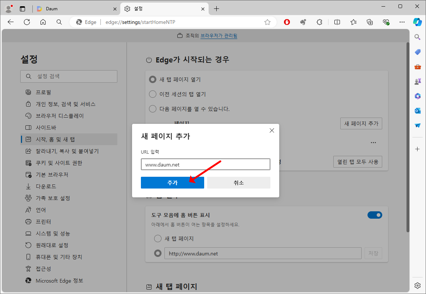Viewport: 426px width, 294px height.
Task: Click the 추가 button in dialog
Action: [173, 183]
